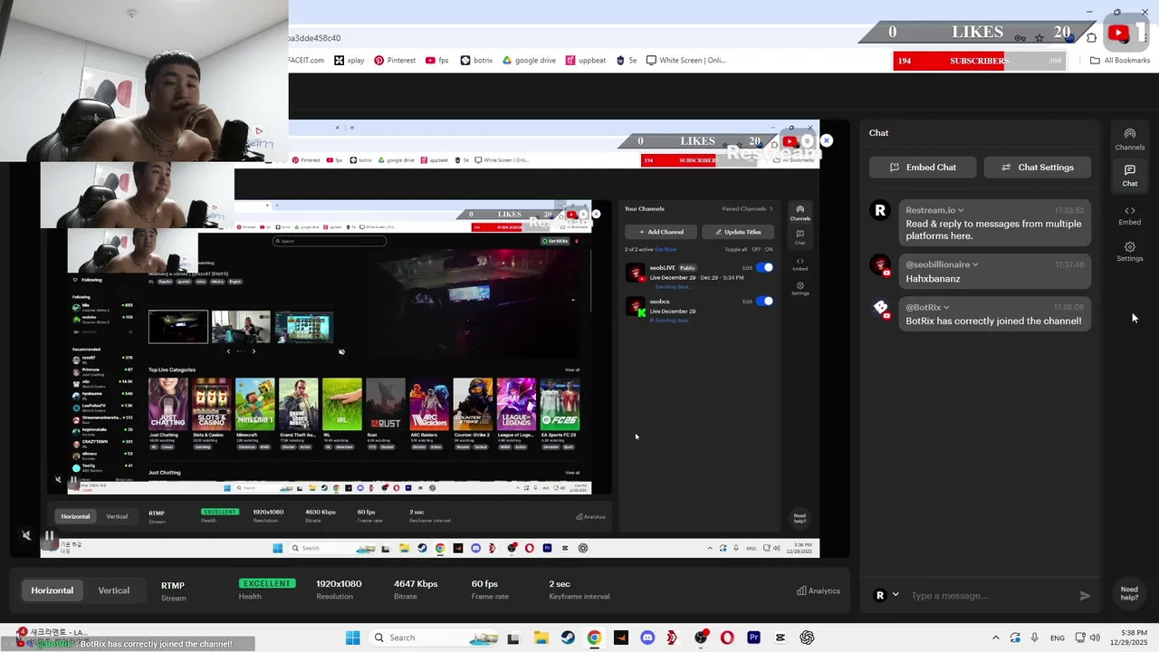
Task: Open the google drive bookmark
Action: (x=530, y=61)
